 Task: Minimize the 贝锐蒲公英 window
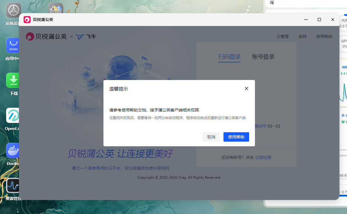click(x=306, y=20)
